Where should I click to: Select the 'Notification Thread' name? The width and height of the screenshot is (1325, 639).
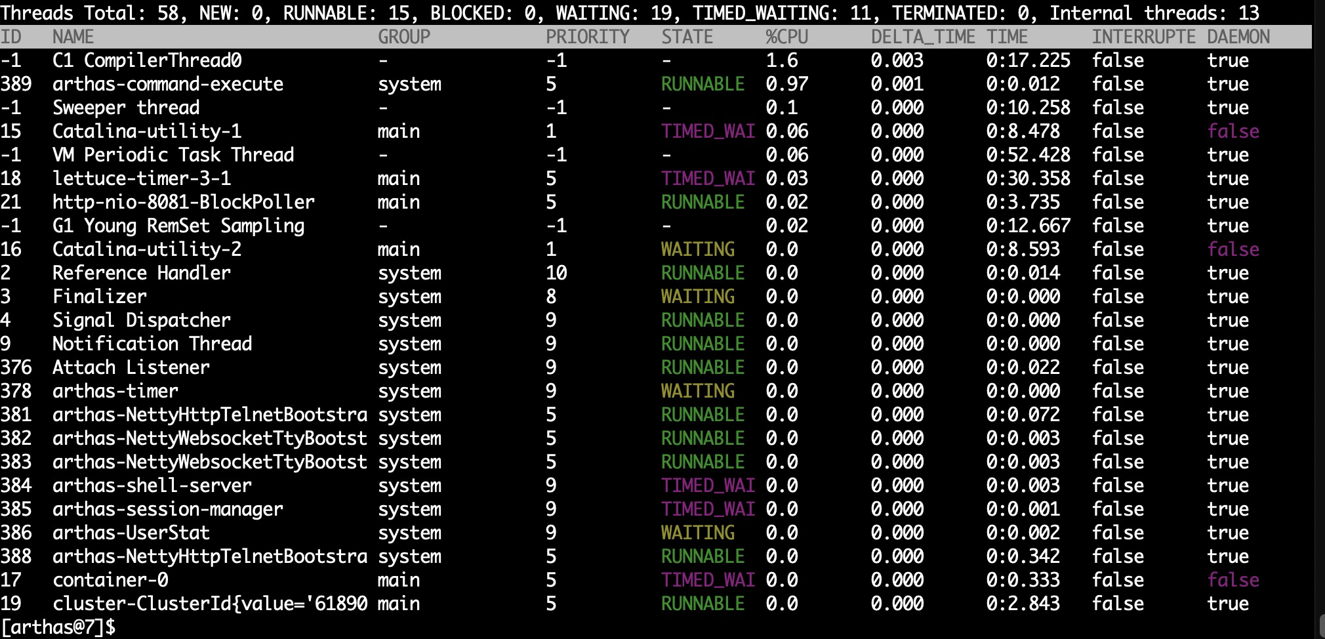152,344
